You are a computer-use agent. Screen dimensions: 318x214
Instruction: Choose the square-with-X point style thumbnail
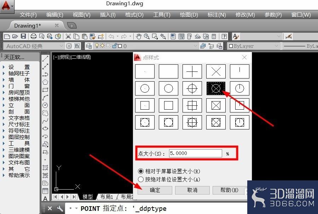[216, 105]
